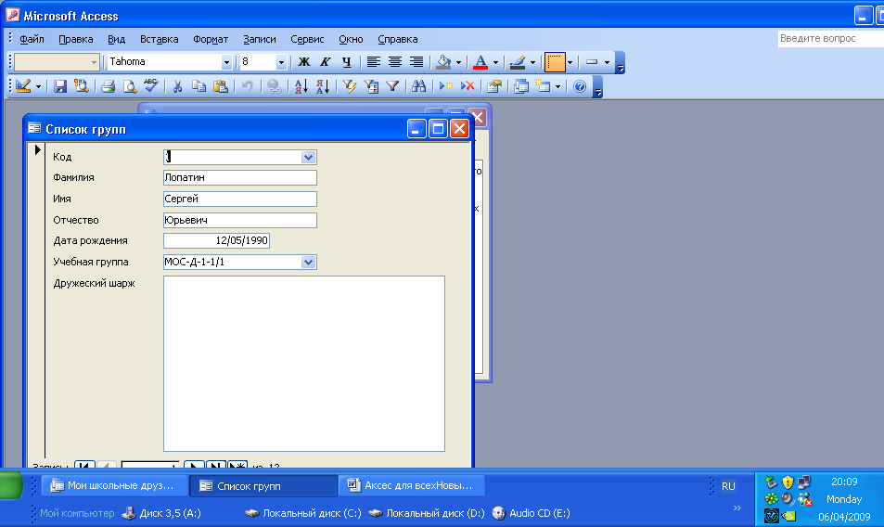This screenshot has height=527, width=884.
Task: Open the Записи menu
Action: [x=260, y=40]
